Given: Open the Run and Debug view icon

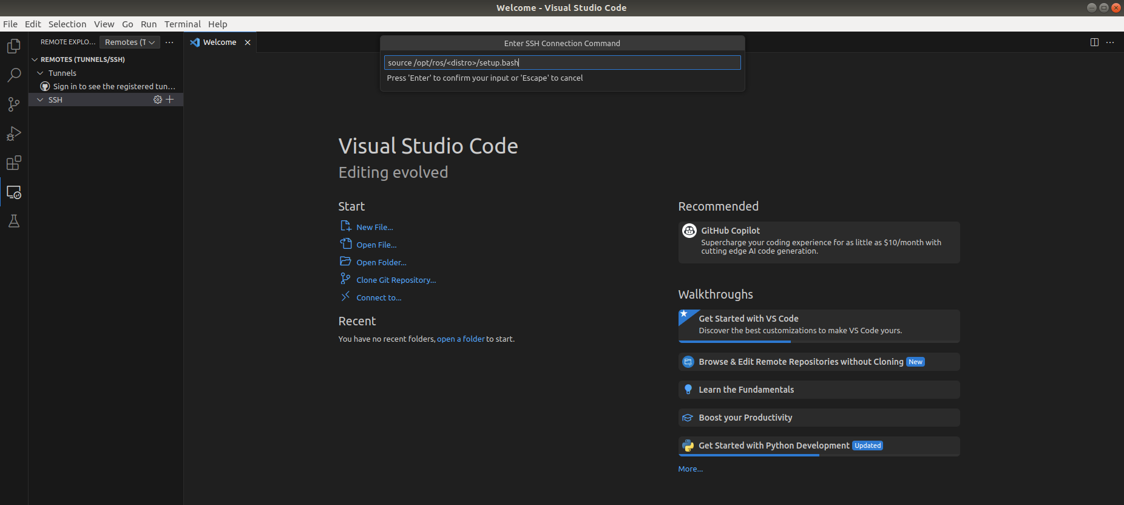Looking at the screenshot, I should tap(14, 134).
